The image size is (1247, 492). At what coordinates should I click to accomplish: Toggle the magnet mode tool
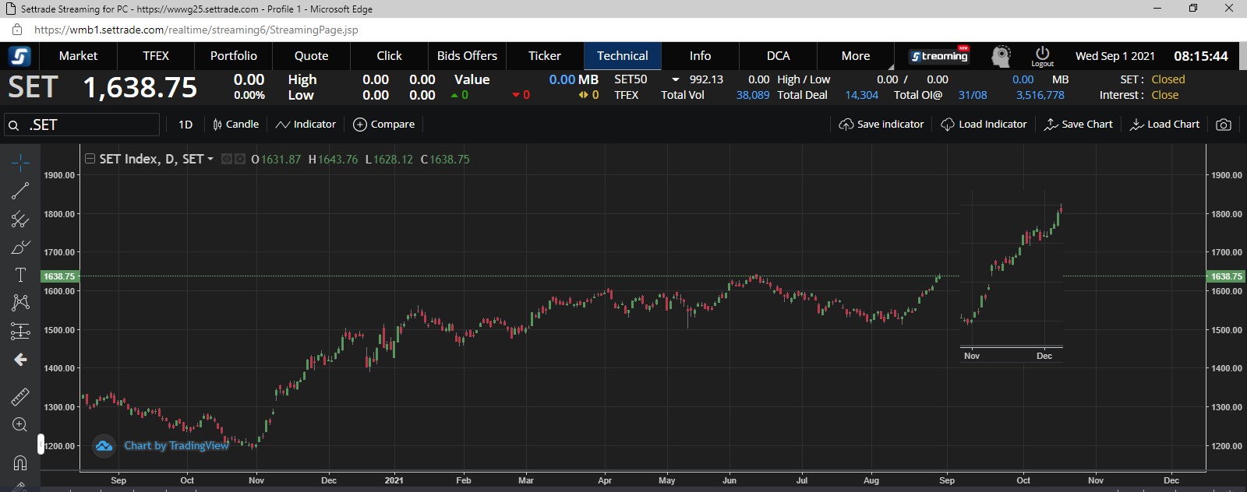tap(20, 462)
